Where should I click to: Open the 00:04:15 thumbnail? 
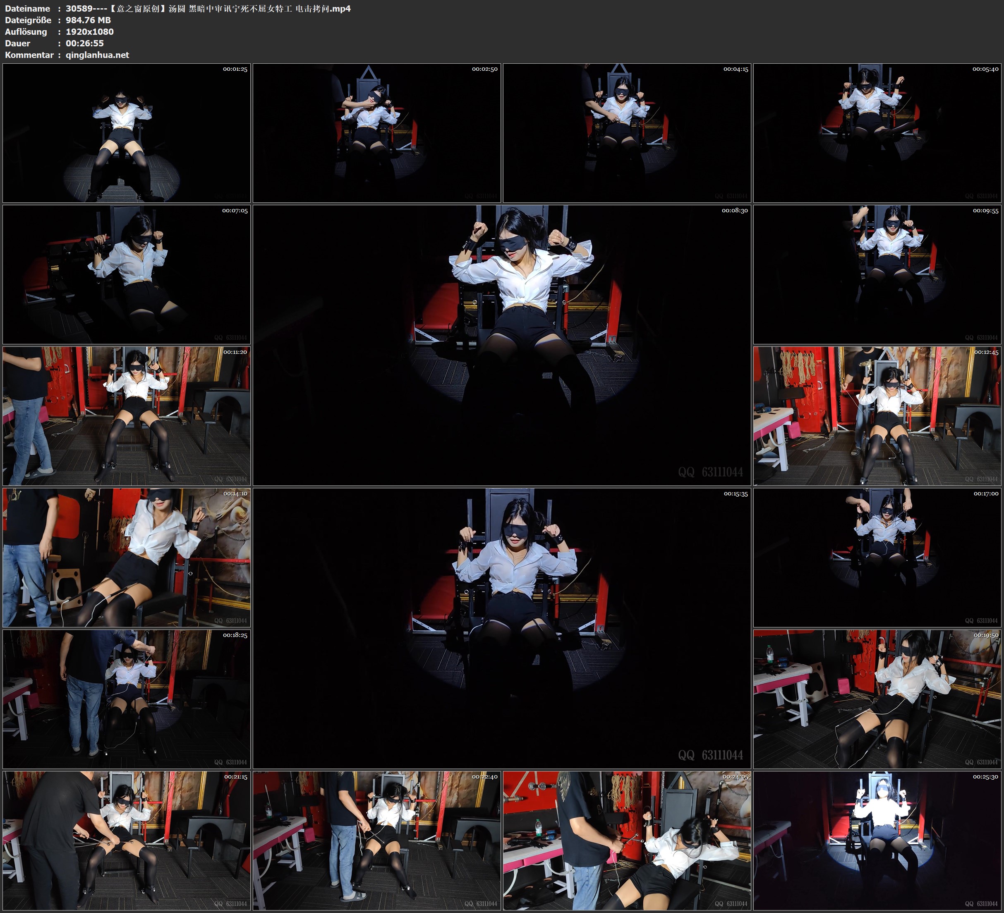[626, 132]
